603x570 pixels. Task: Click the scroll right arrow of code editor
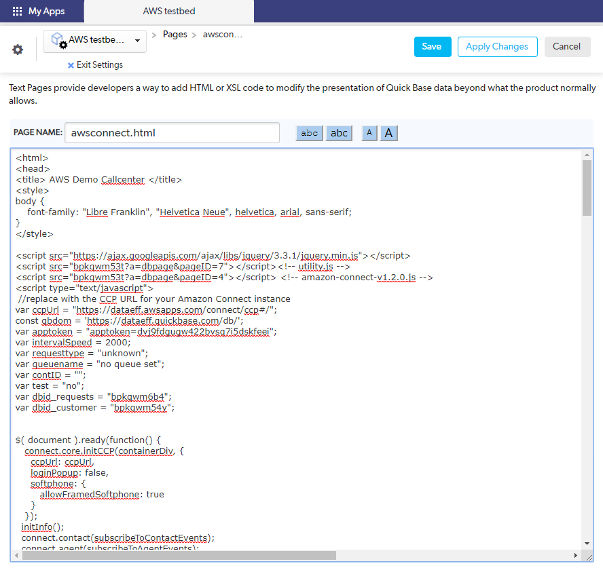click(x=575, y=555)
